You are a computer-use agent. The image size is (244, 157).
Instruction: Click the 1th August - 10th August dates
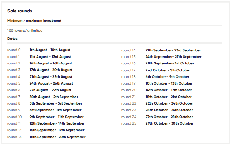pyautogui.click(x=50, y=50)
